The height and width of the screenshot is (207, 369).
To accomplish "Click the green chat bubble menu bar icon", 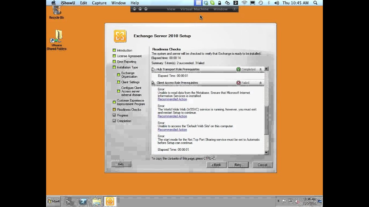I will point(212,3).
